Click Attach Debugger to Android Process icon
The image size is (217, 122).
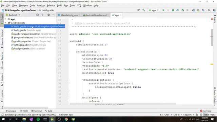click(x=183, y=10)
